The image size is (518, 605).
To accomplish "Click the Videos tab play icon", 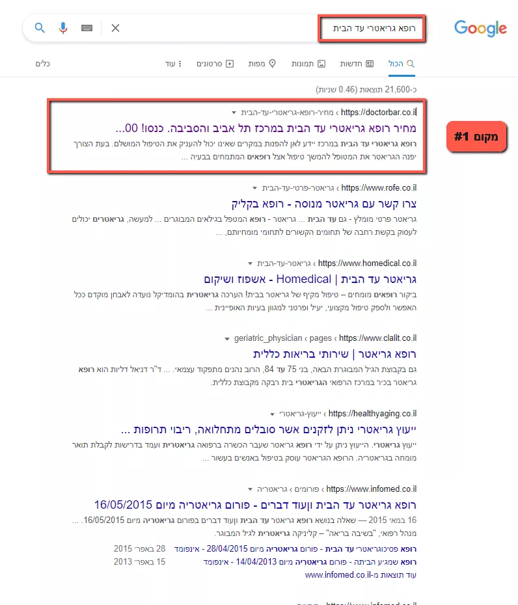I will 230,64.
